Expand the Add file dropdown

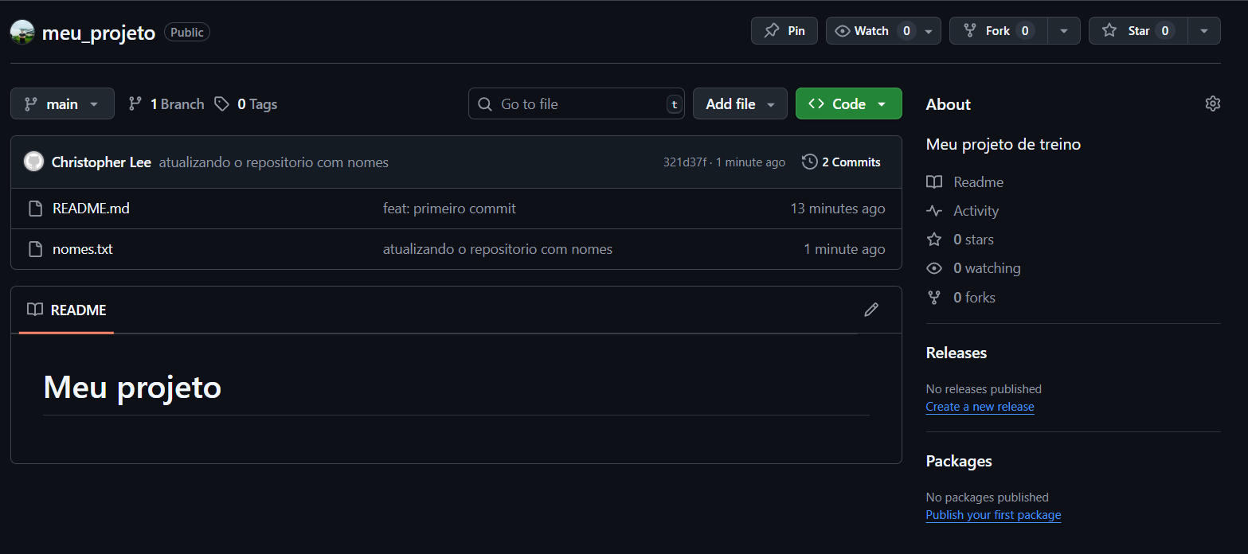pyautogui.click(x=740, y=103)
